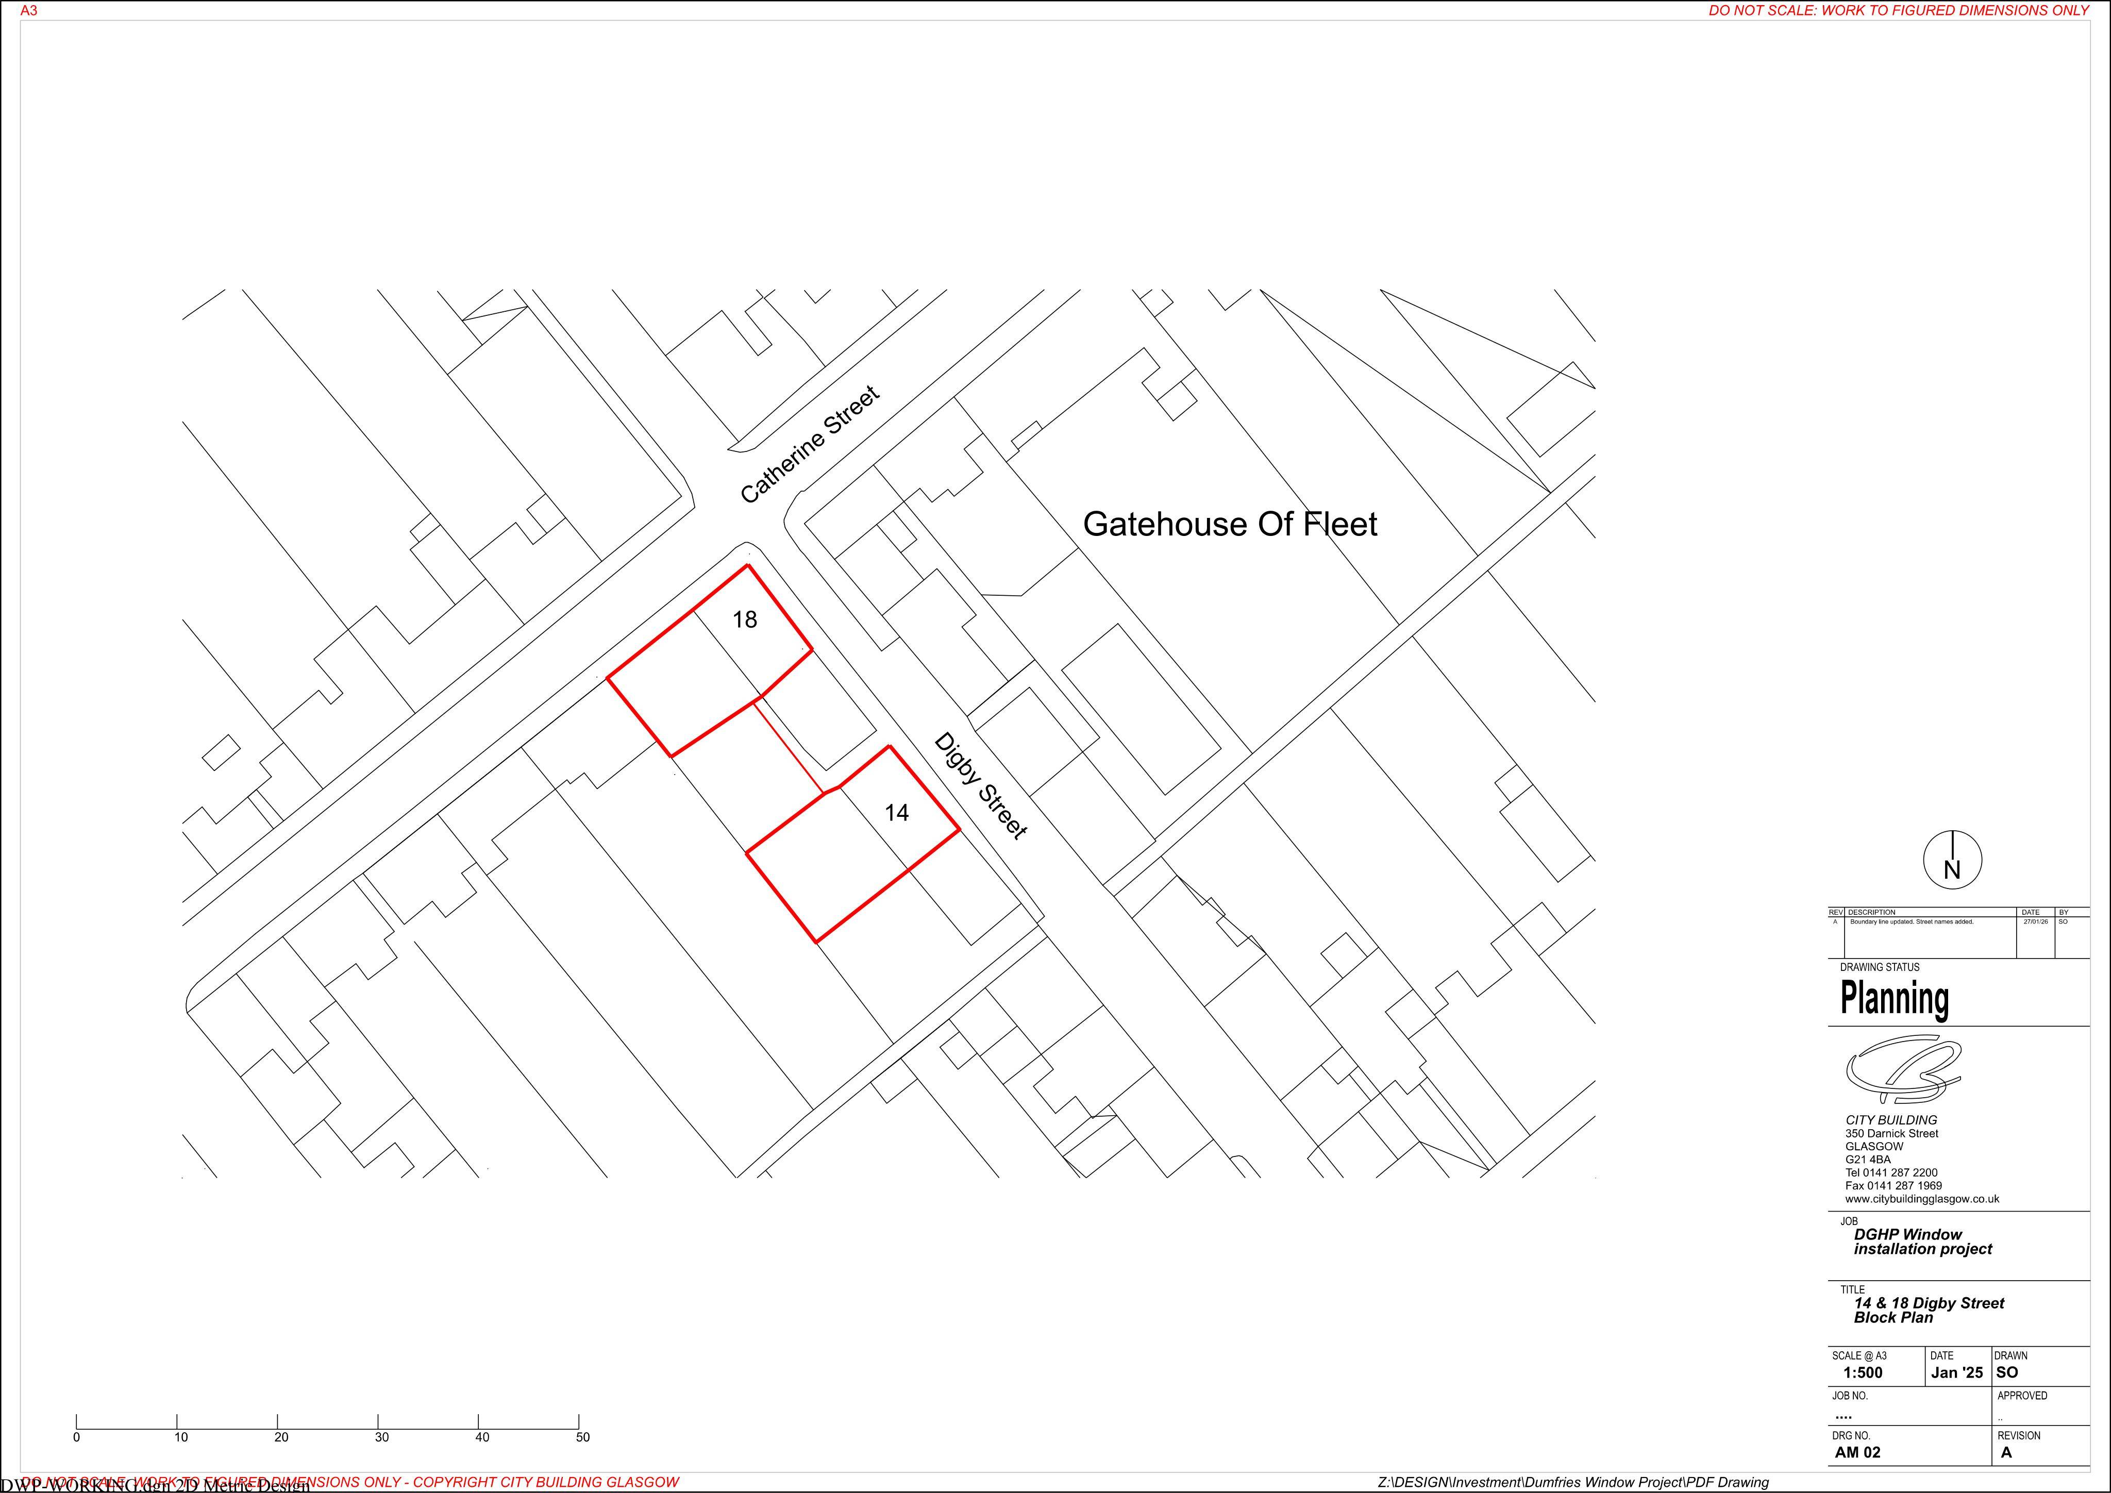This screenshot has width=2111, height=1493.
Task: Click the top-right 'DO NOT SCALE' red notice
Action: coord(1899,11)
